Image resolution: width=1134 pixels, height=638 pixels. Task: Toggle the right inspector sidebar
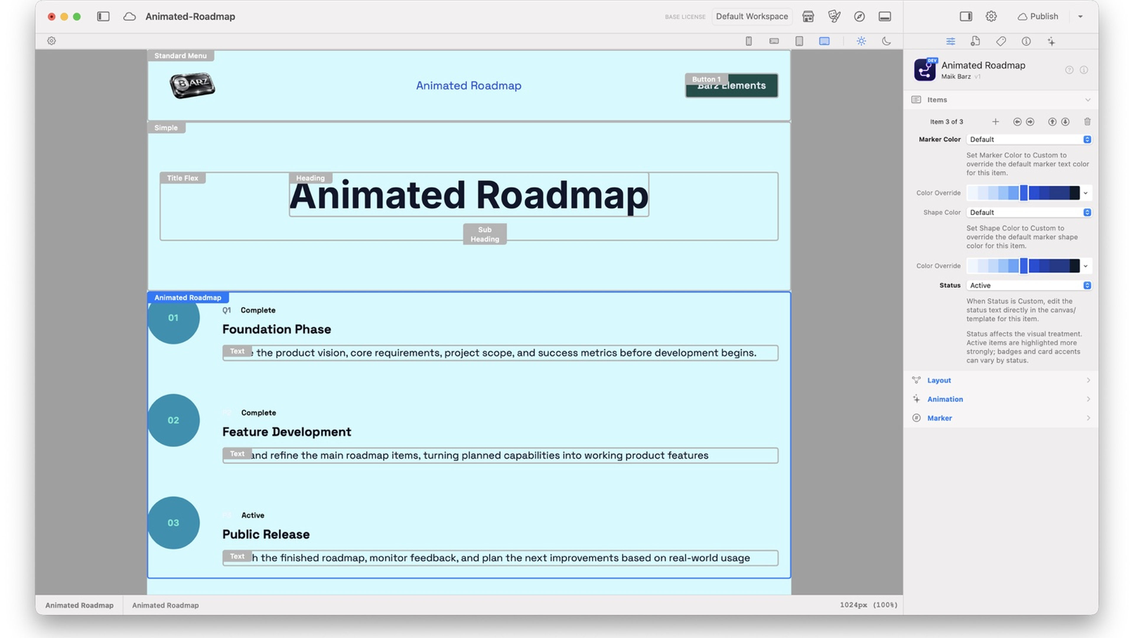coord(966,16)
